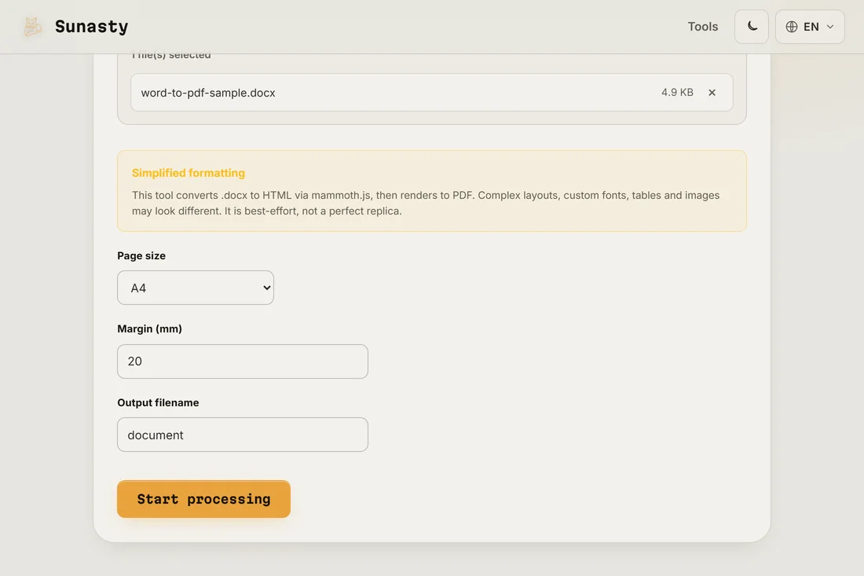Open the EN language dropdown
Viewport: 864px width, 576px height.
pyautogui.click(x=810, y=27)
